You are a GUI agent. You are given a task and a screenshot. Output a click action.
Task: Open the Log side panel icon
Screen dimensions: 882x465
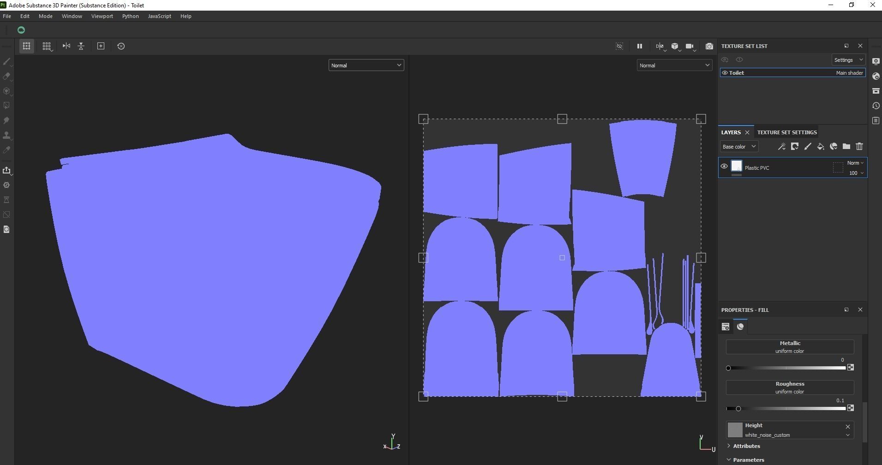pyautogui.click(x=876, y=120)
